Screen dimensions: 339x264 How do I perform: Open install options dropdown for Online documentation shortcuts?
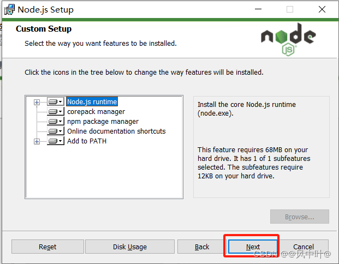(56, 131)
